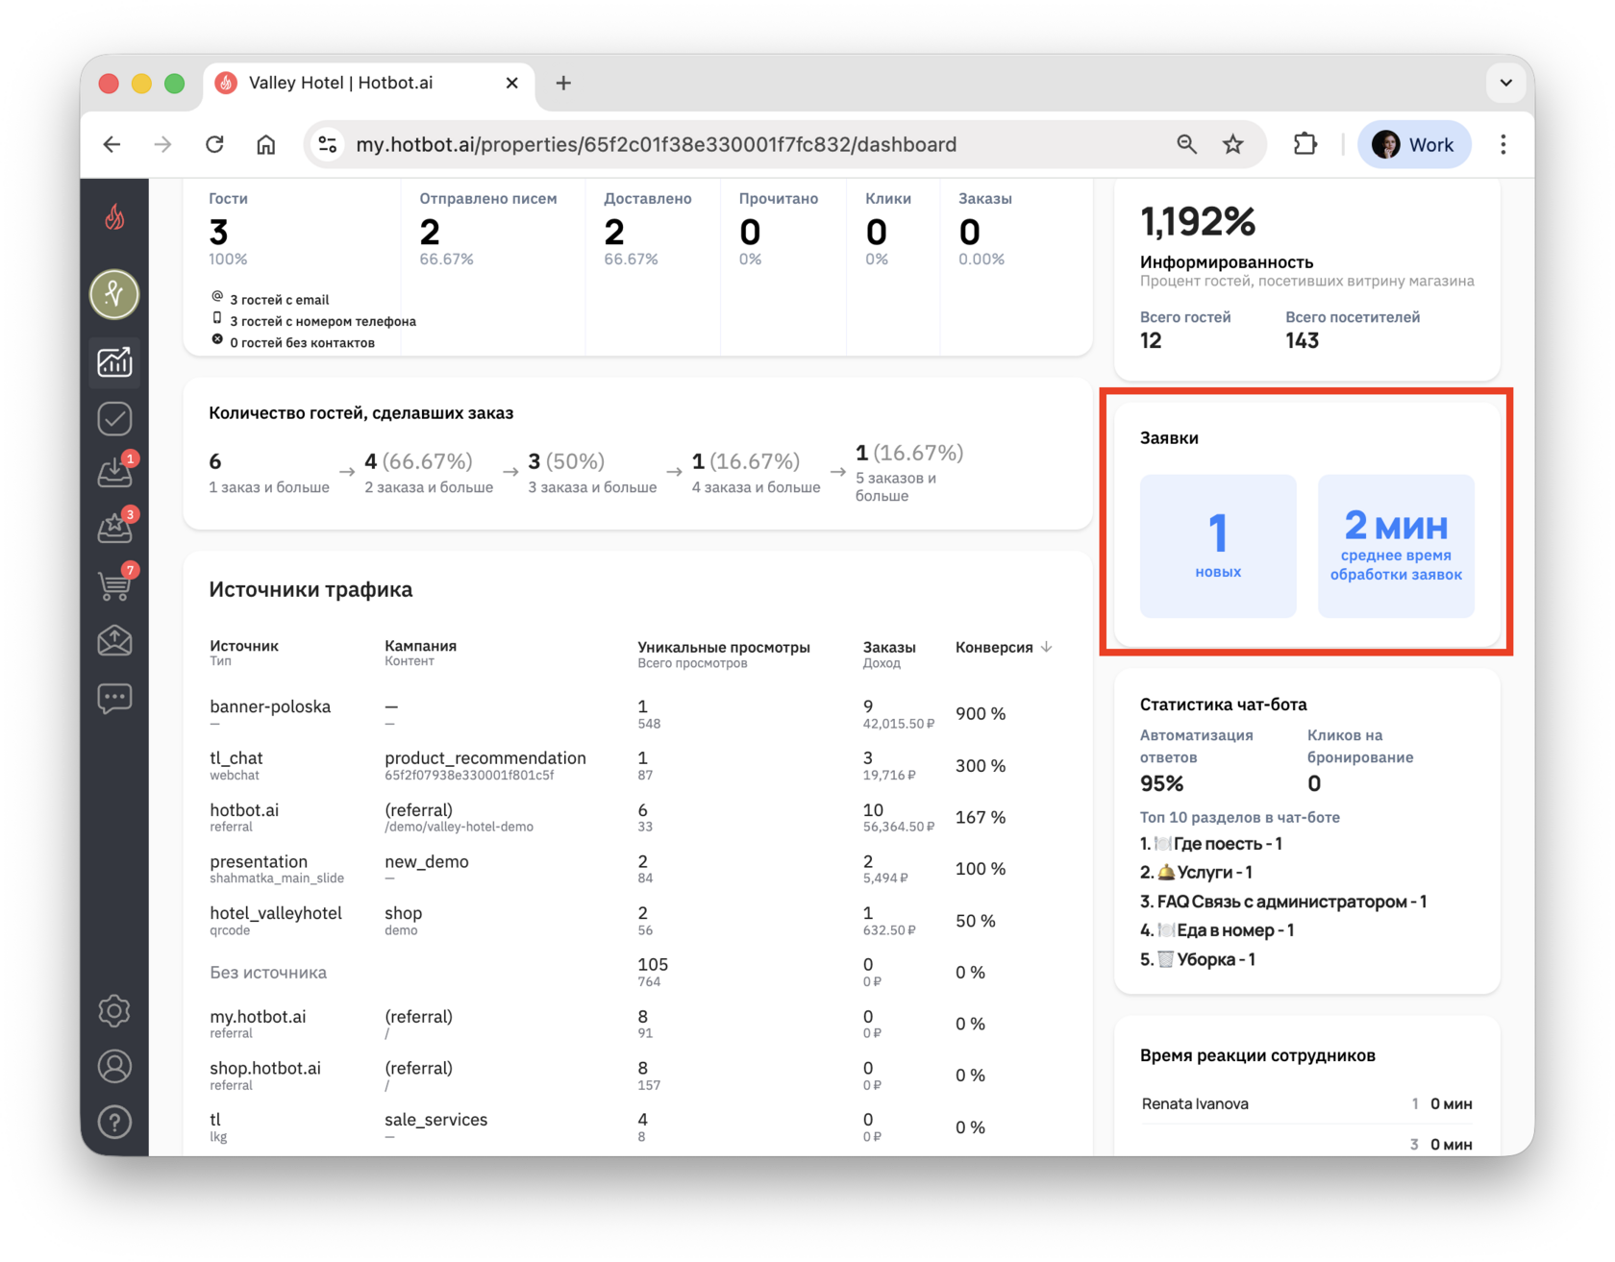Open the outgoing mail campaigns icon

pos(114,640)
